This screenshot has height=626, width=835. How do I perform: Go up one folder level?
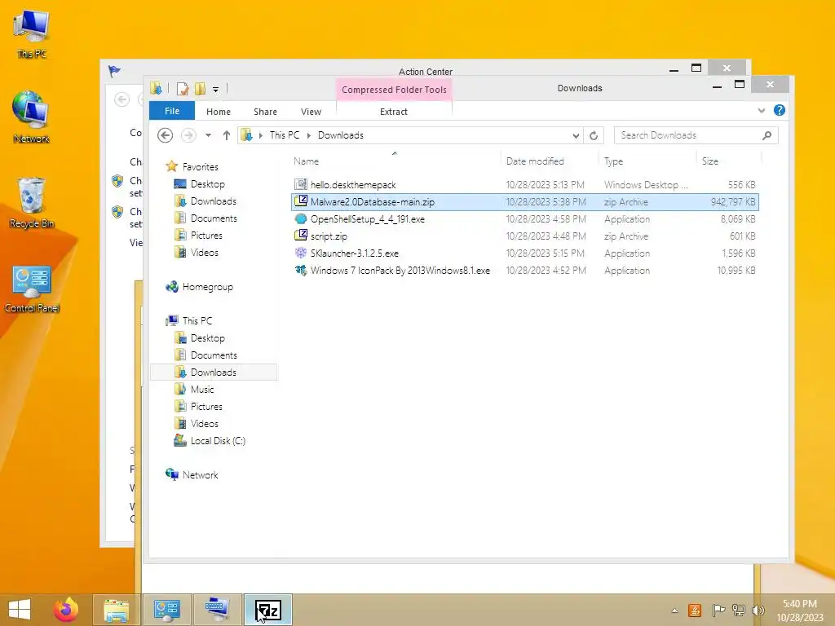click(x=227, y=135)
